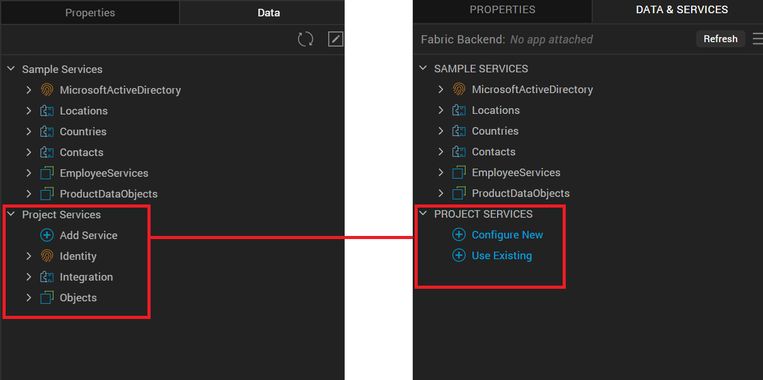The height and width of the screenshot is (380, 763).
Task: Expand the Objects node under Project Services
Action: tap(28, 298)
